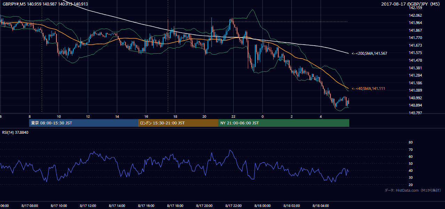The width and height of the screenshot is (445, 209).
Task: Click the 8/17 12:00 time label
Action: [88, 206]
